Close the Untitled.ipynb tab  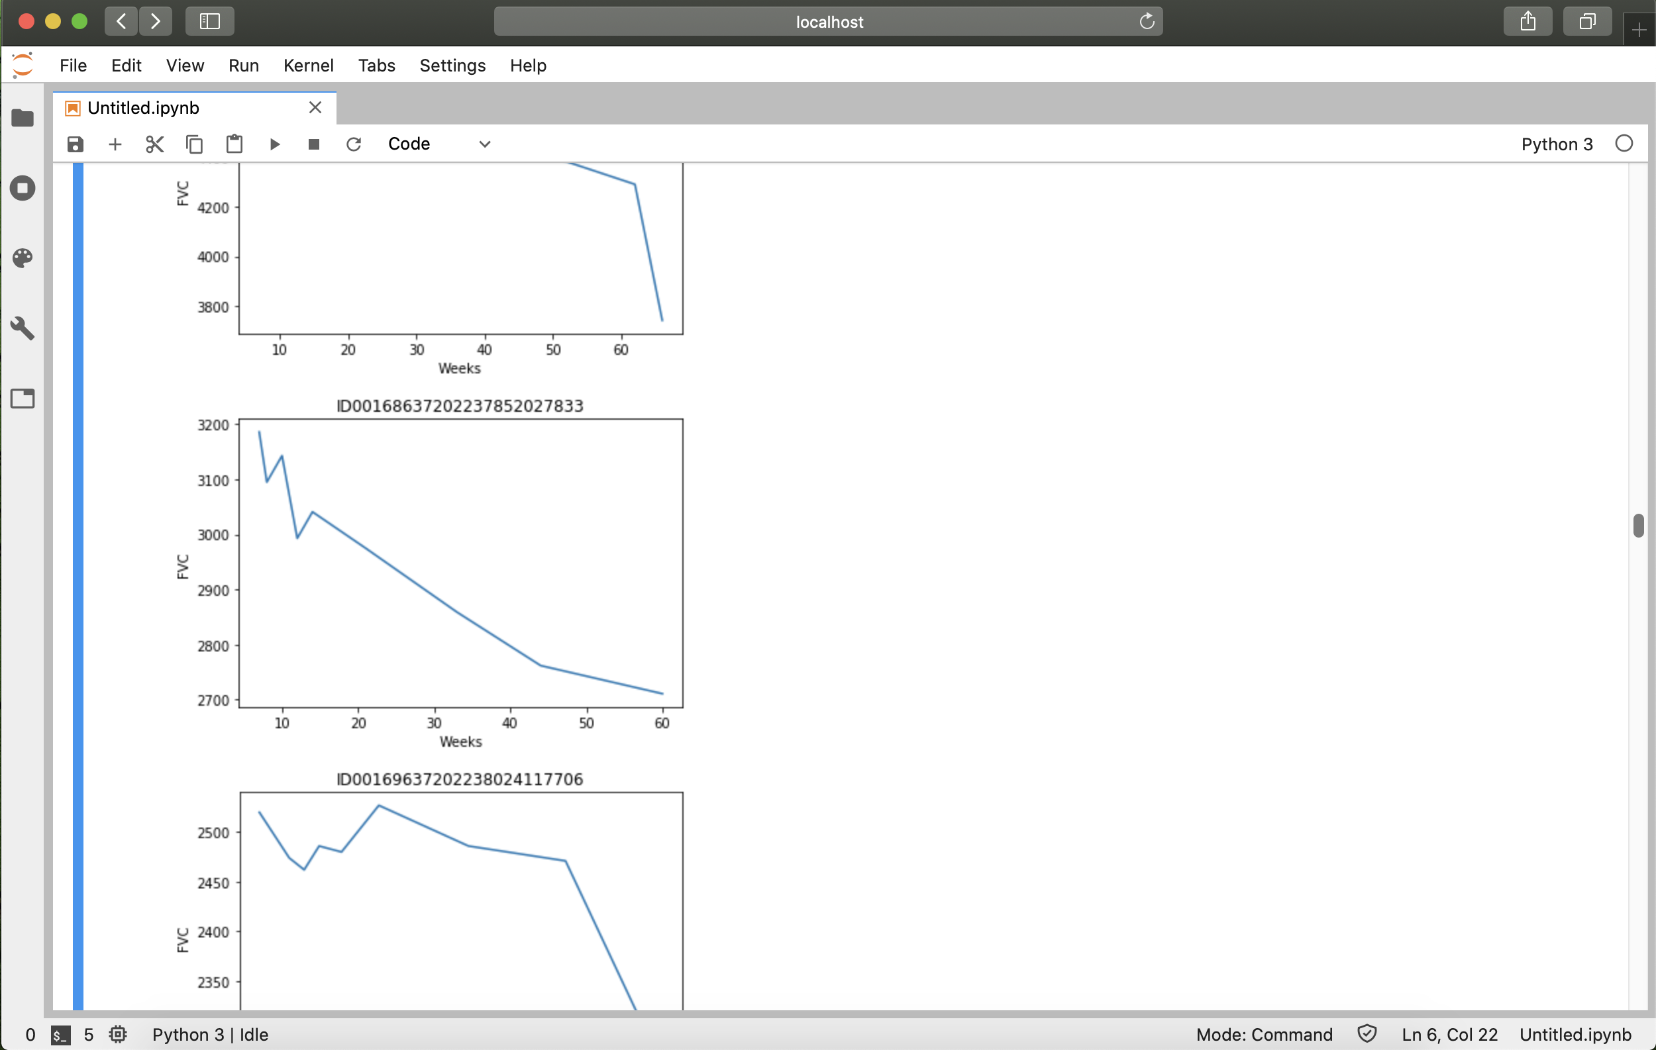[x=315, y=108]
